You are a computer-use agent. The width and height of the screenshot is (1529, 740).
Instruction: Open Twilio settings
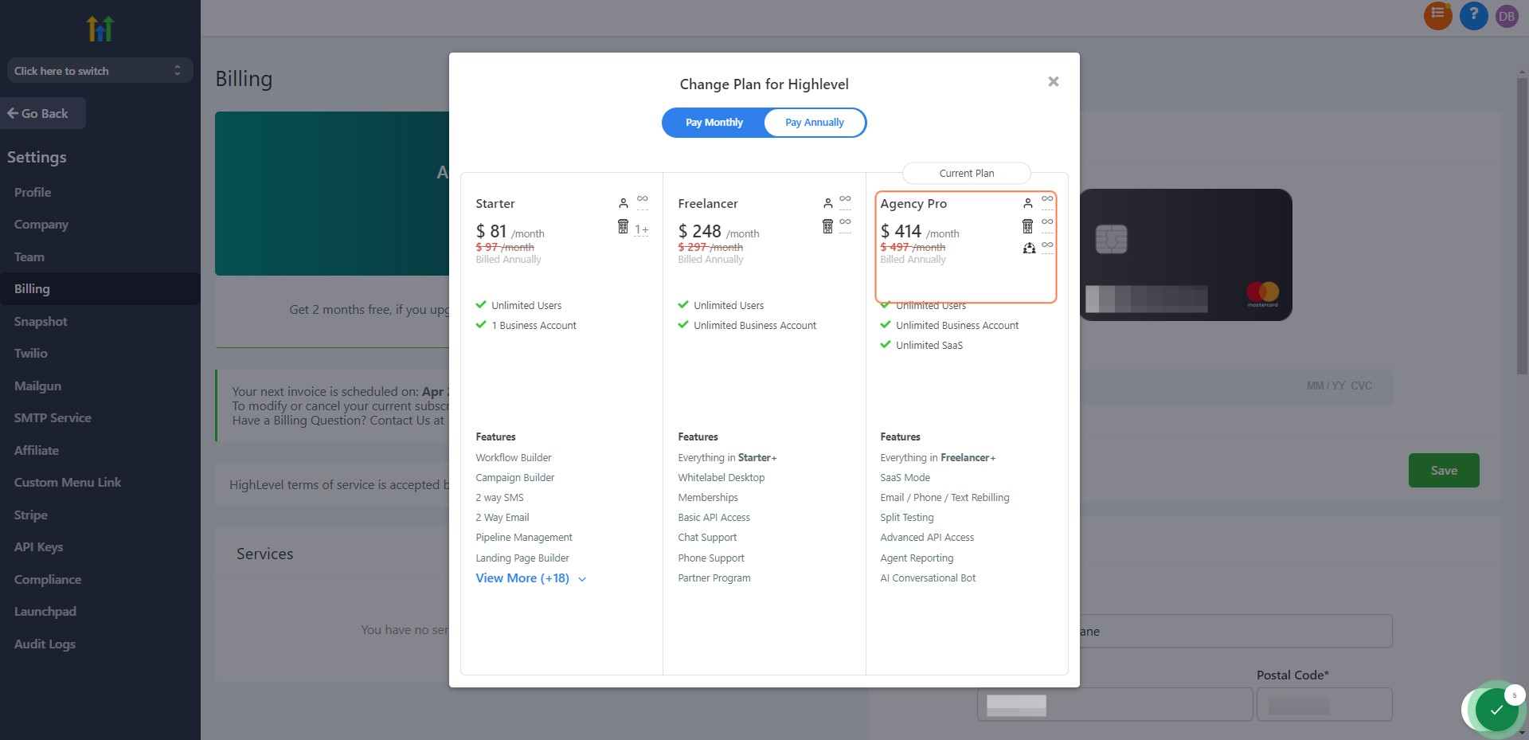[31, 354]
